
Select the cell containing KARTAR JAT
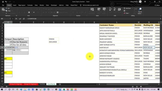tap(117, 48)
